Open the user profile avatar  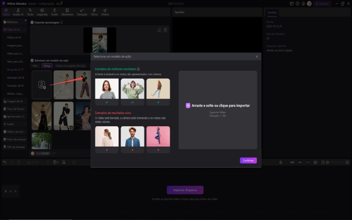click(309, 4)
